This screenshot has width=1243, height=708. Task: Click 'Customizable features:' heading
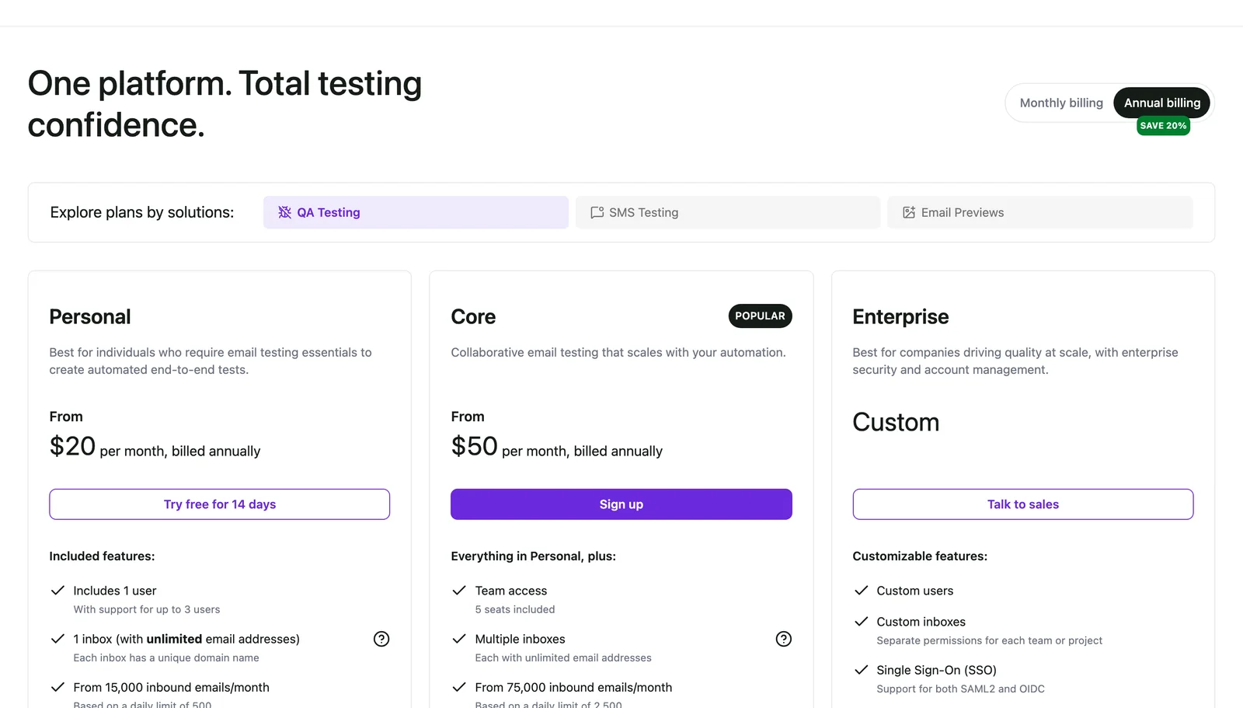tap(920, 556)
